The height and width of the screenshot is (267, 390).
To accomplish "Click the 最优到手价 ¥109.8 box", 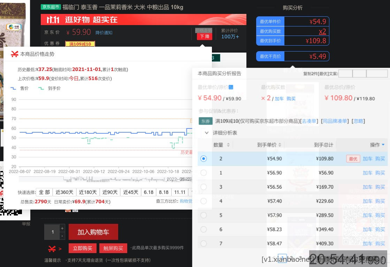I will point(293,41).
